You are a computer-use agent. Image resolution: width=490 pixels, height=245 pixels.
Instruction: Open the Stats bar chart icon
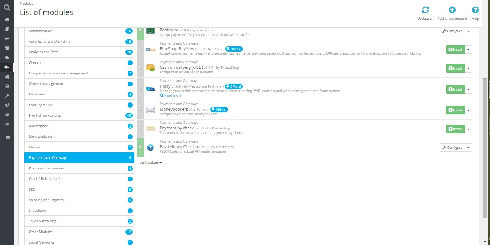pyautogui.click(x=7, y=124)
